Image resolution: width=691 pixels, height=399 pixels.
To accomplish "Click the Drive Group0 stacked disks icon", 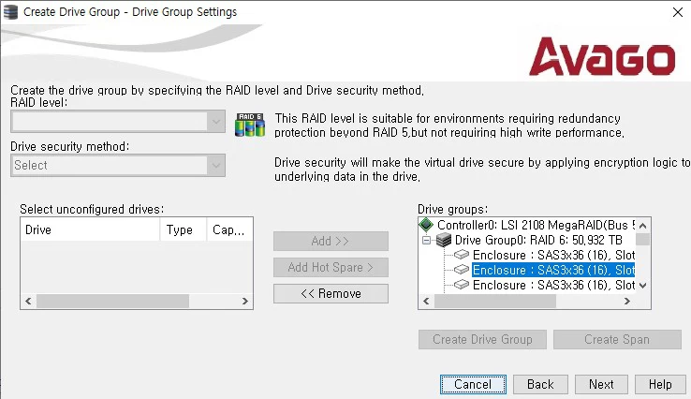I will point(444,240).
